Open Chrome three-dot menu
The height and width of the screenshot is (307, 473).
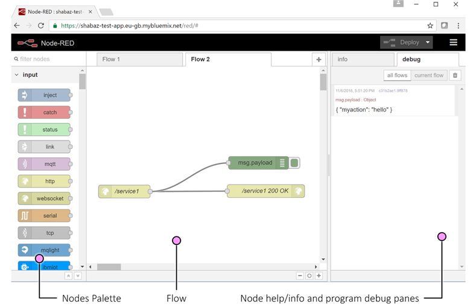pyautogui.click(x=459, y=25)
